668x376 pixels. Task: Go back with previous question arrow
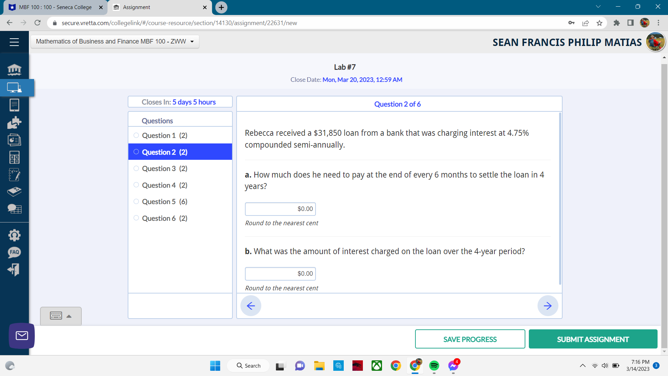tap(250, 306)
